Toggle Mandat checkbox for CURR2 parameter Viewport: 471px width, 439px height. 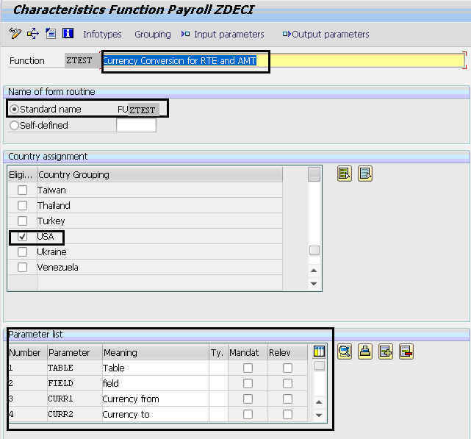tap(248, 414)
